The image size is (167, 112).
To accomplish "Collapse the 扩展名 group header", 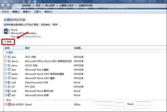I will 10,52.
